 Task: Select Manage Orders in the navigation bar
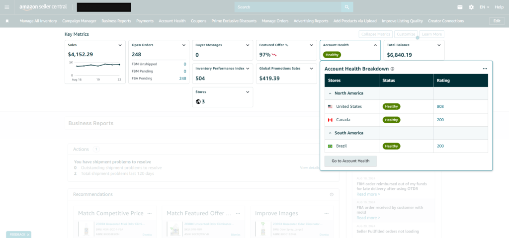coord(275,21)
